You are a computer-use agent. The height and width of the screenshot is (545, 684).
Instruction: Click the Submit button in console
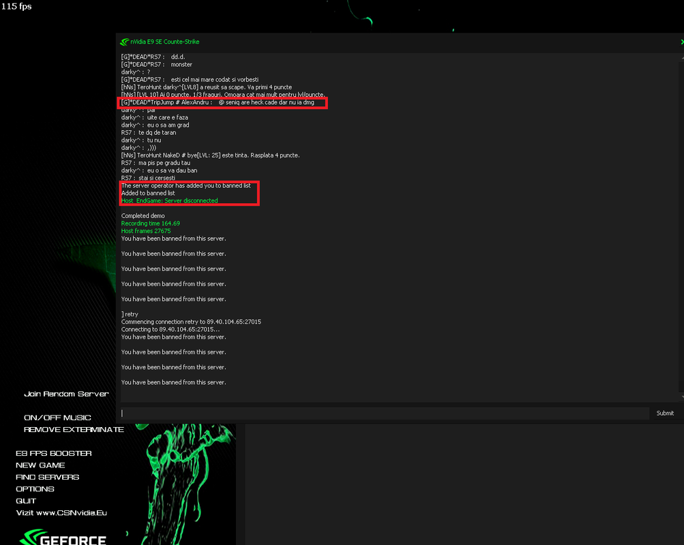[x=665, y=413]
